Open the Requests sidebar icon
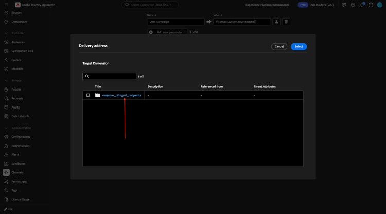This screenshot has height=214, width=386. pos(6,98)
